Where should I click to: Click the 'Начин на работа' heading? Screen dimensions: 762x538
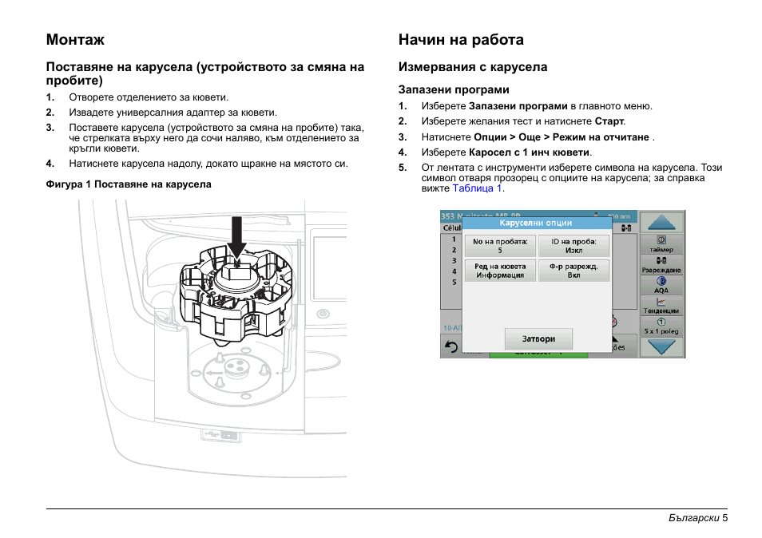461,39
